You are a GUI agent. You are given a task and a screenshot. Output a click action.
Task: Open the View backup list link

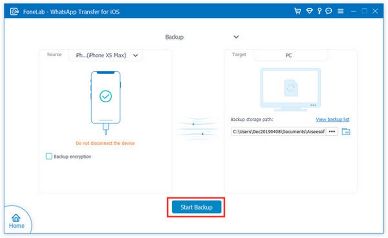coord(333,119)
